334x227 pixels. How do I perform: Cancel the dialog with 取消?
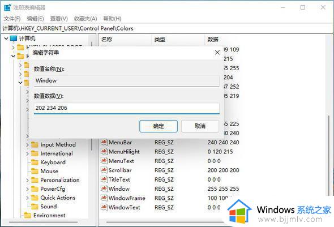[x=200, y=126]
